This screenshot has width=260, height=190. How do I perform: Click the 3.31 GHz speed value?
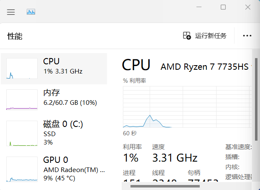click(175, 157)
